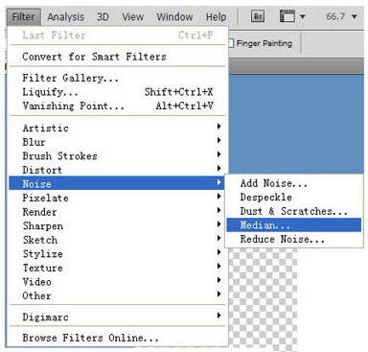Open the arrange documents icon
368x352 pixels.
[287, 15]
